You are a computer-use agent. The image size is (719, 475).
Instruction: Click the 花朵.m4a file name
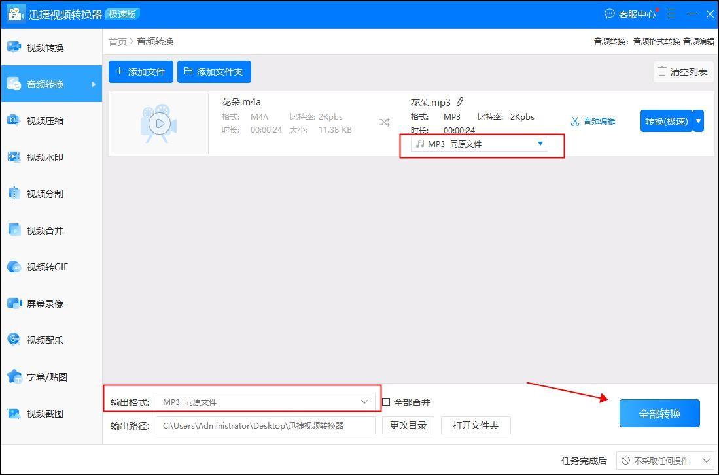[241, 102]
